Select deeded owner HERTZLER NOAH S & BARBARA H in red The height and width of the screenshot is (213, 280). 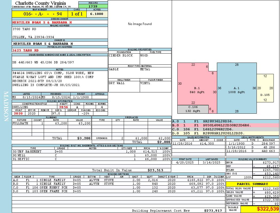click(x=42, y=22)
